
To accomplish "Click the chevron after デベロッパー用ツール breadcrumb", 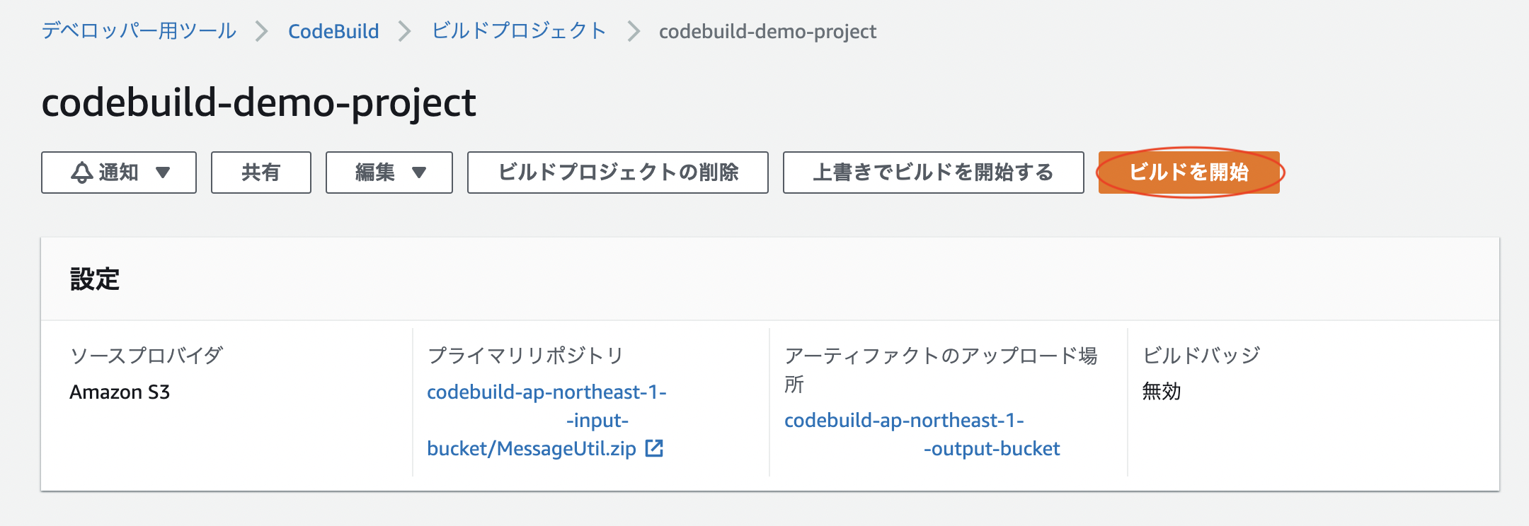I will [264, 31].
